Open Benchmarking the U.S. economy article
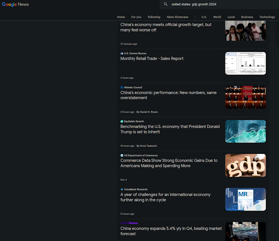 click(x=170, y=129)
